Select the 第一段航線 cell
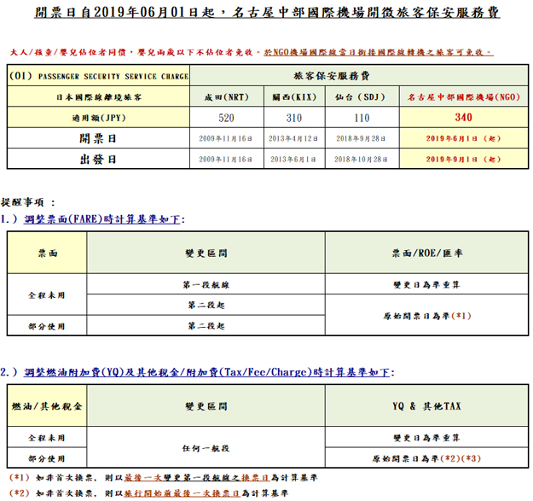 (x=206, y=285)
